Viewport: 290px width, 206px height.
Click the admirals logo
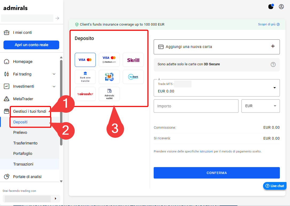[x=15, y=8]
